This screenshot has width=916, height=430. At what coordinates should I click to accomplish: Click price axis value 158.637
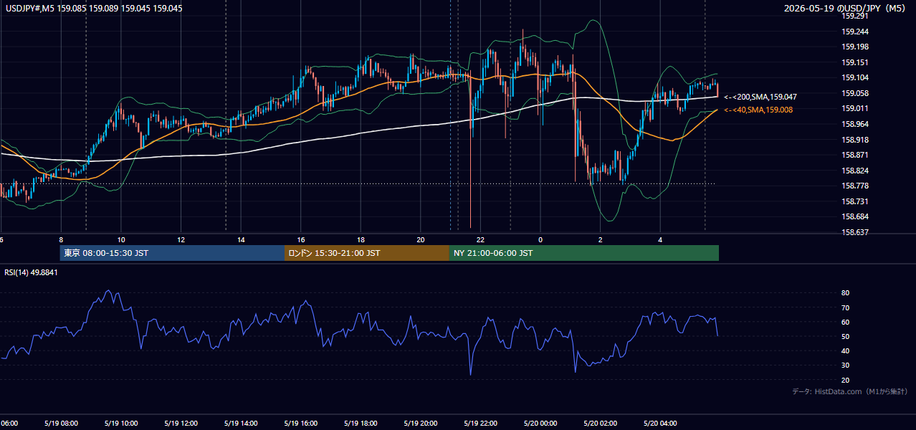coord(855,232)
